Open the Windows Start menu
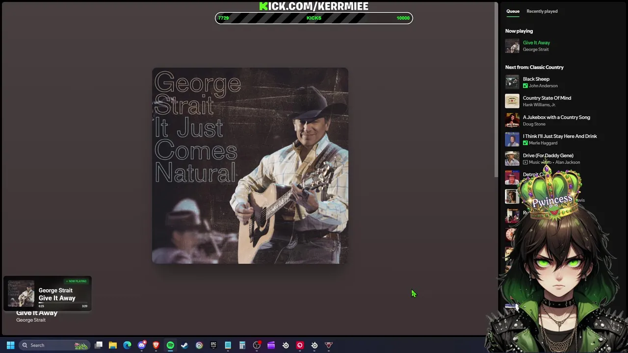This screenshot has width=628, height=353. pos(10,345)
